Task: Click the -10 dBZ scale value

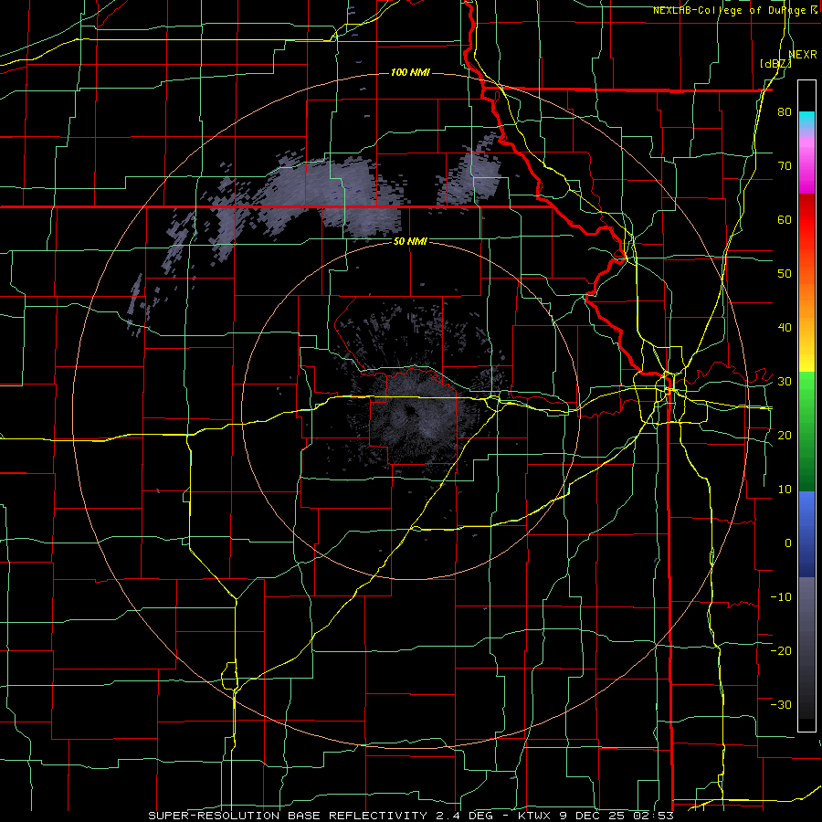Action: 781,596
